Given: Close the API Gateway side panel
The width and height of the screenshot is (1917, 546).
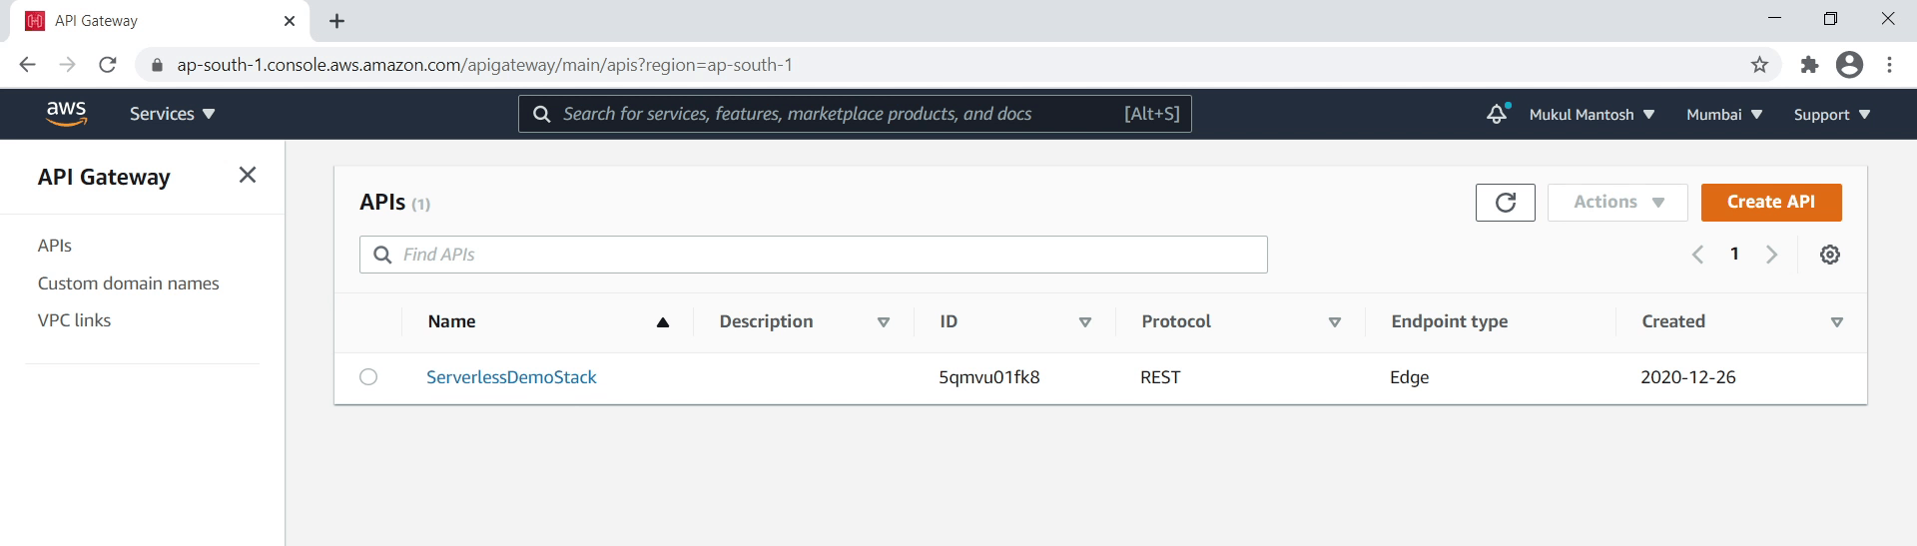Looking at the screenshot, I should coord(248,176).
